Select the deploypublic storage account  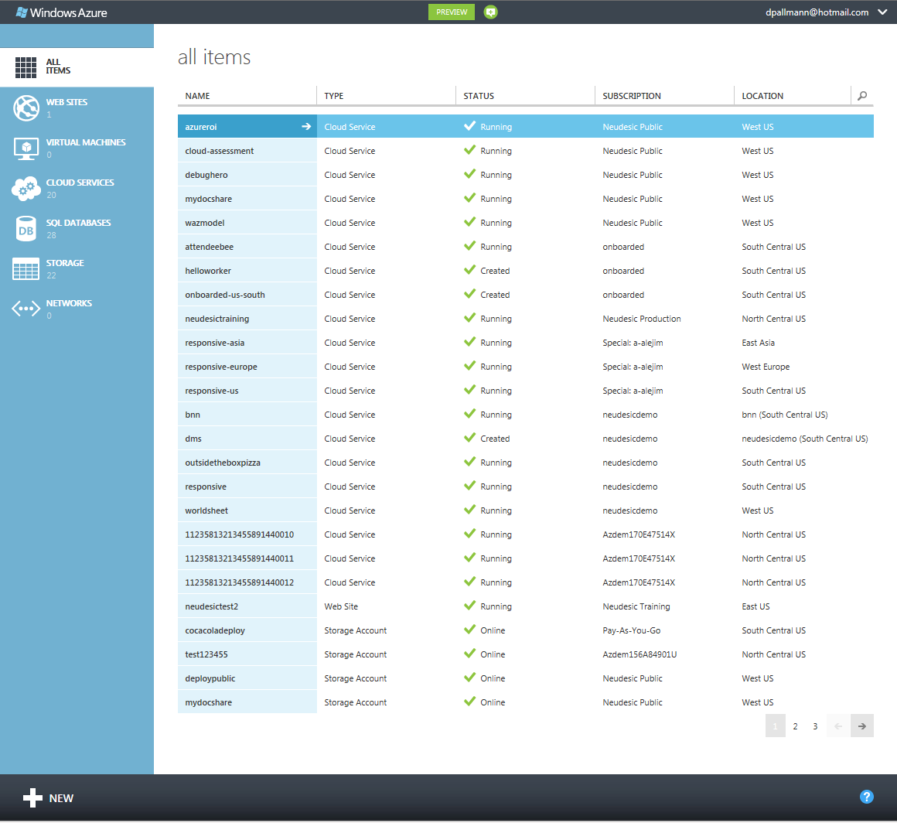pos(210,679)
